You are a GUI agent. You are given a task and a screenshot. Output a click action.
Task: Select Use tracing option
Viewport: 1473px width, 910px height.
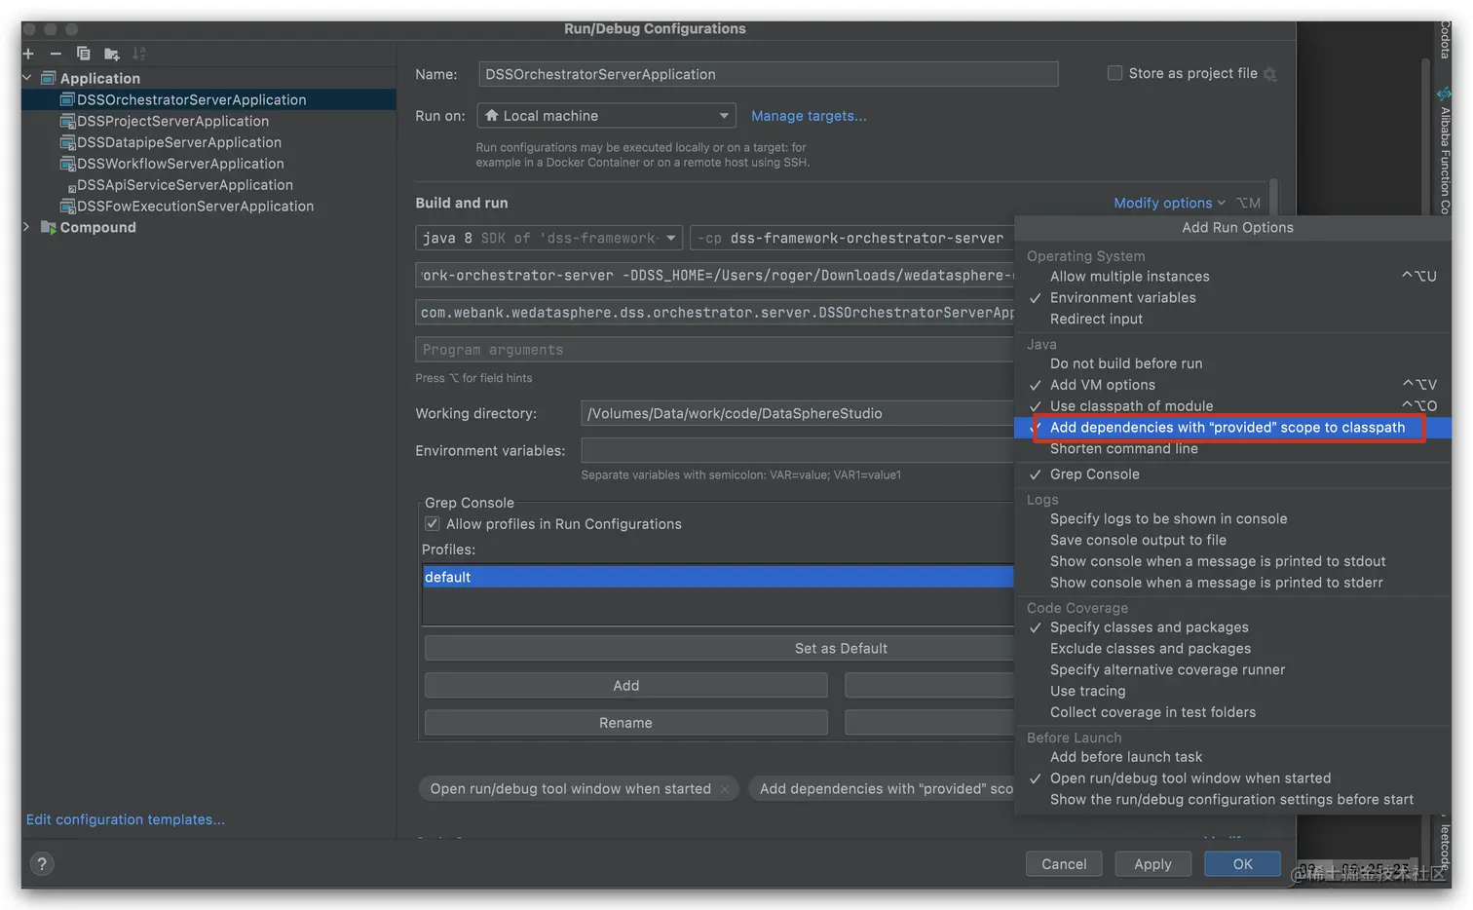(1087, 692)
